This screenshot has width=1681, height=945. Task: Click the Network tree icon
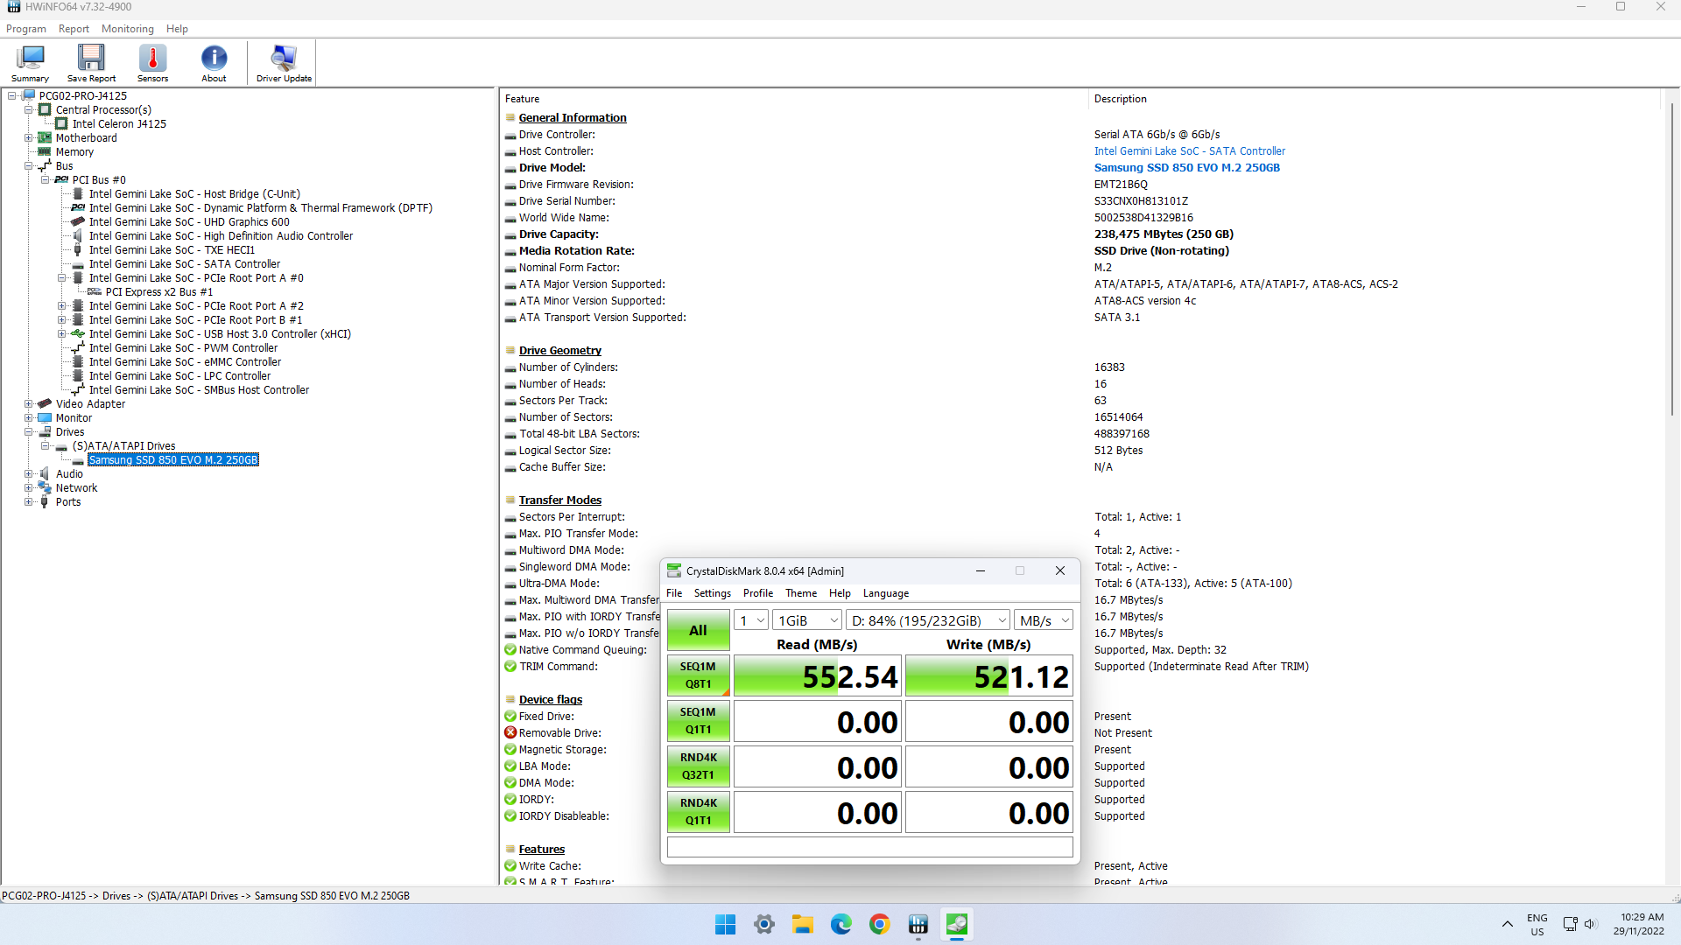(x=45, y=488)
